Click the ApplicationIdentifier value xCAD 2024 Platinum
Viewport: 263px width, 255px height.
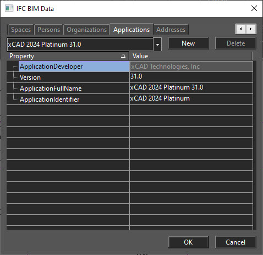tap(191, 99)
